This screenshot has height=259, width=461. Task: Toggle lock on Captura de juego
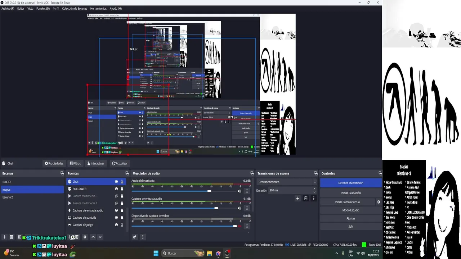122,225
